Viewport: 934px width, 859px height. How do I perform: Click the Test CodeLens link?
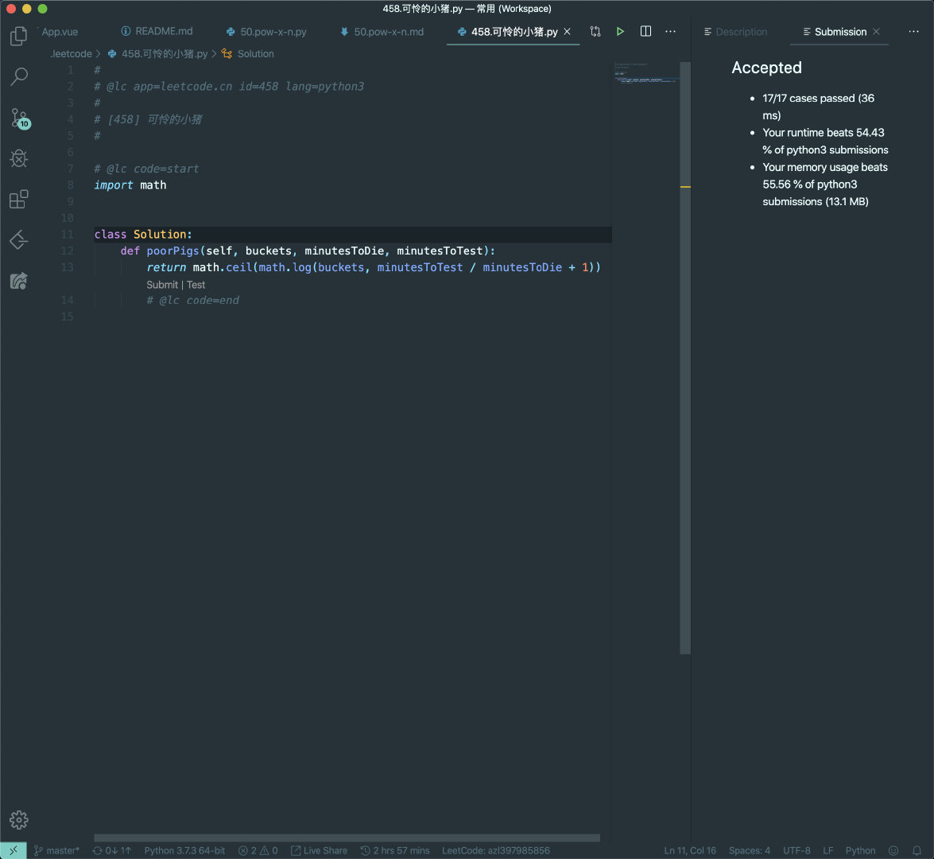tap(196, 285)
